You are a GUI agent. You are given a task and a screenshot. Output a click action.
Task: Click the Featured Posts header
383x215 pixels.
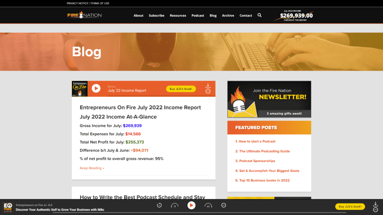(x=269, y=128)
